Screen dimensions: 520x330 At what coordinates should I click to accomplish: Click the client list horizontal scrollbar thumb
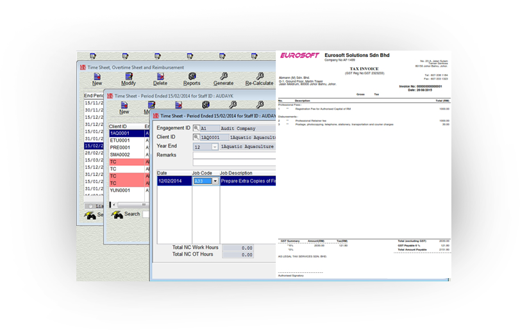pos(133,205)
